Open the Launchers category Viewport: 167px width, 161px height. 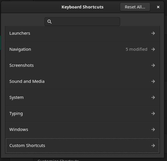(x=82, y=33)
